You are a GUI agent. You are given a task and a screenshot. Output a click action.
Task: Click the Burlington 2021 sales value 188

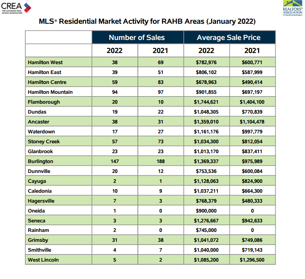click(160, 161)
